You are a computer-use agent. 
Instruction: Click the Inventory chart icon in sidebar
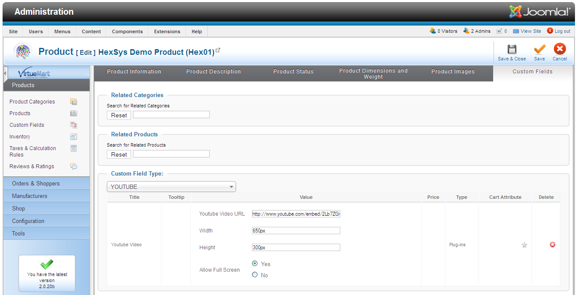point(74,137)
